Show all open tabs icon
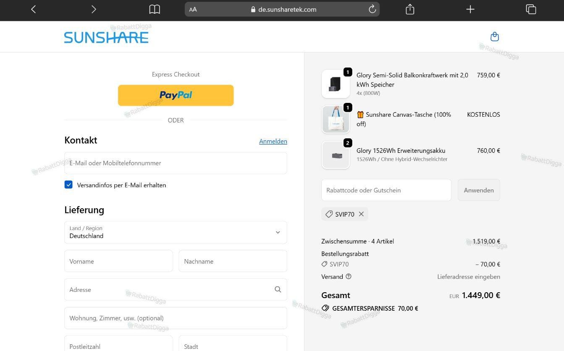The height and width of the screenshot is (351, 564). pos(531,9)
